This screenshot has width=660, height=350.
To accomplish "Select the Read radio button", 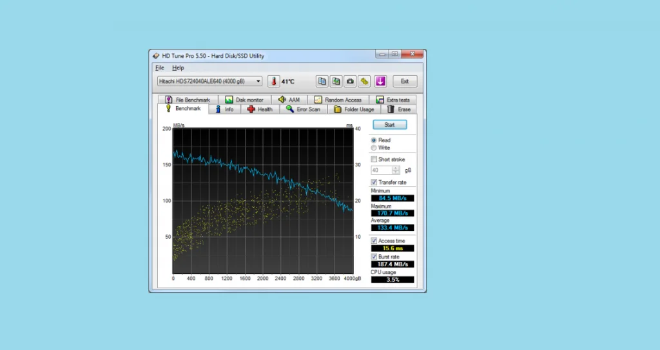I will pyautogui.click(x=374, y=140).
